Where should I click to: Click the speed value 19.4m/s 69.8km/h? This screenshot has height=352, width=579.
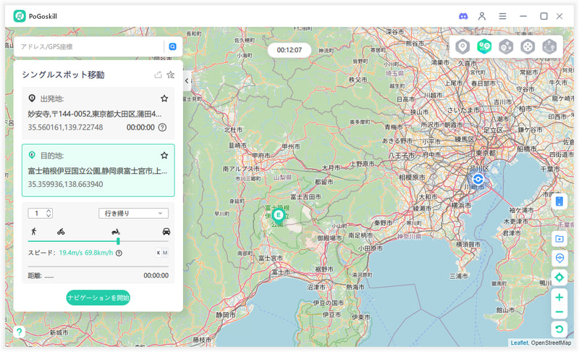(x=86, y=253)
